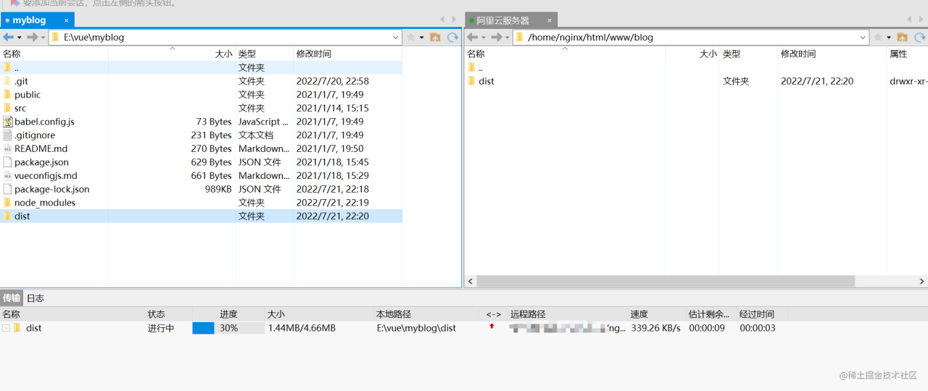Select the remote parent folder .. row
Viewport: 928px width, 391px height.
[x=696, y=67]
